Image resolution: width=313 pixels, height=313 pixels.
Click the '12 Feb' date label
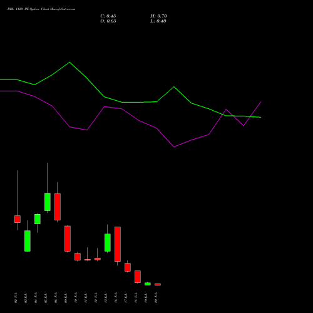click(96, 298)
